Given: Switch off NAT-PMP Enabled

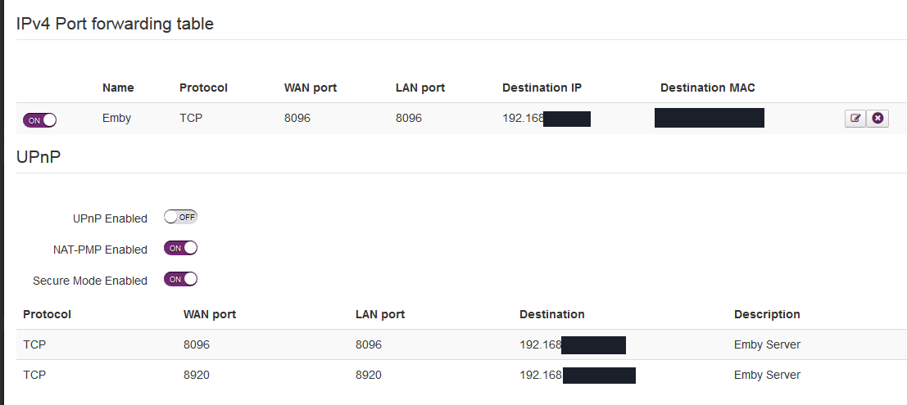Looking at the screenshot, I should click(181, 248).
